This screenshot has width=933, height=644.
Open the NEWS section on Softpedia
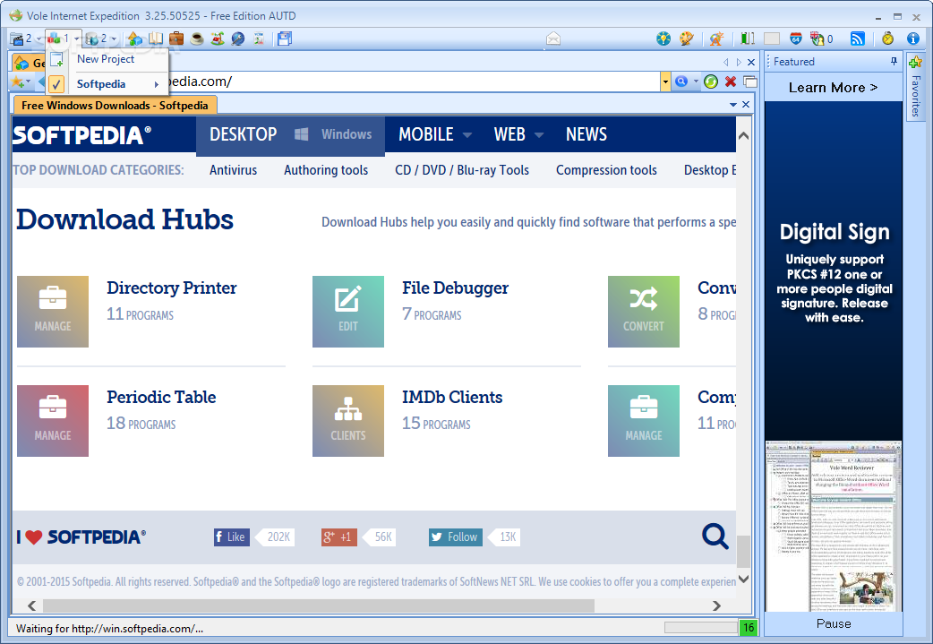586,134
